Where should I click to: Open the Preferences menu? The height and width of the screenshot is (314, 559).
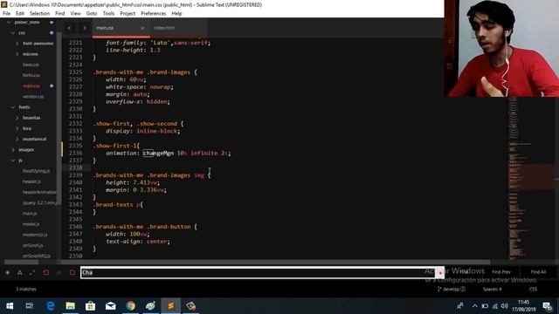(x=154, y=14)
